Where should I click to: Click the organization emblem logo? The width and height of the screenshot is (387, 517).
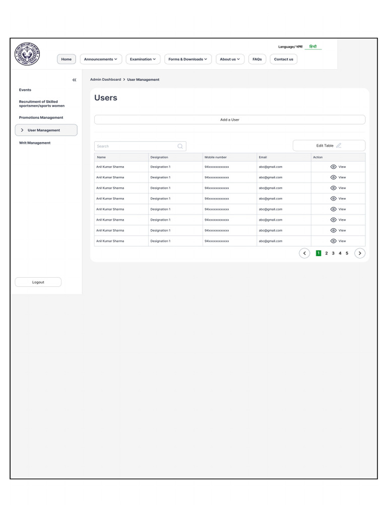27,54
